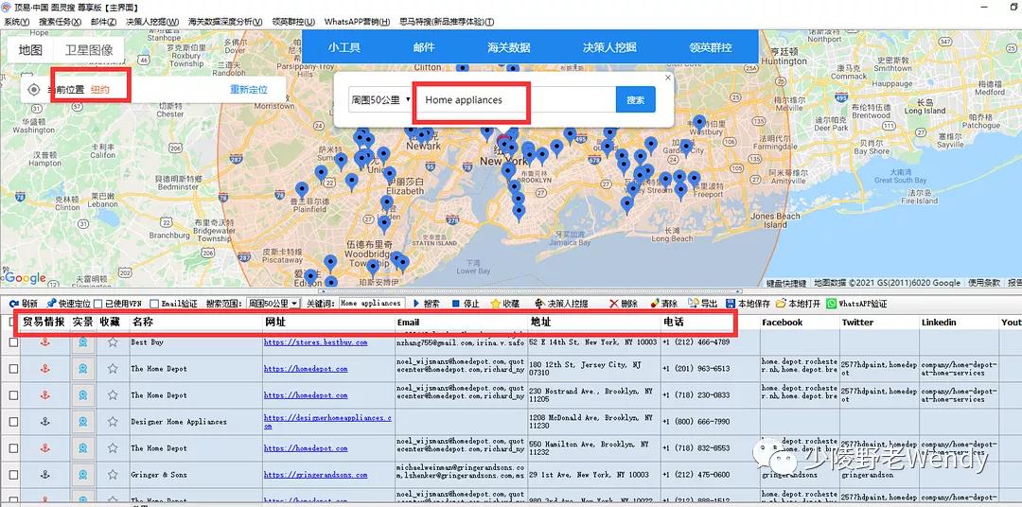
Task: Click the 删除 red X toolbar icon
Action: point(613,304)
